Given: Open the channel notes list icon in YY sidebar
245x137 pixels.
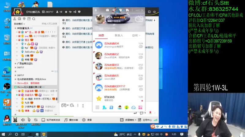Looking at the screenshot, I should (29, 19).
